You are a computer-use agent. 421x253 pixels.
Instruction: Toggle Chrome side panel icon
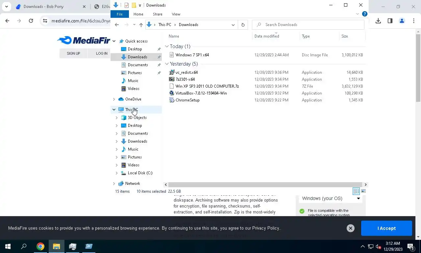[x=390, y=21]
